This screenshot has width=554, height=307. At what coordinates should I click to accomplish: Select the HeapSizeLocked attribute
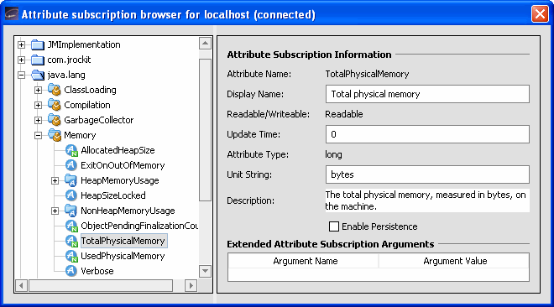coord(113,195)
